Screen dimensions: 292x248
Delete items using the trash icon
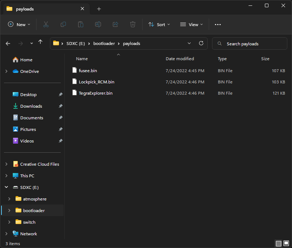pyautogui.click(x=132, y=24)
